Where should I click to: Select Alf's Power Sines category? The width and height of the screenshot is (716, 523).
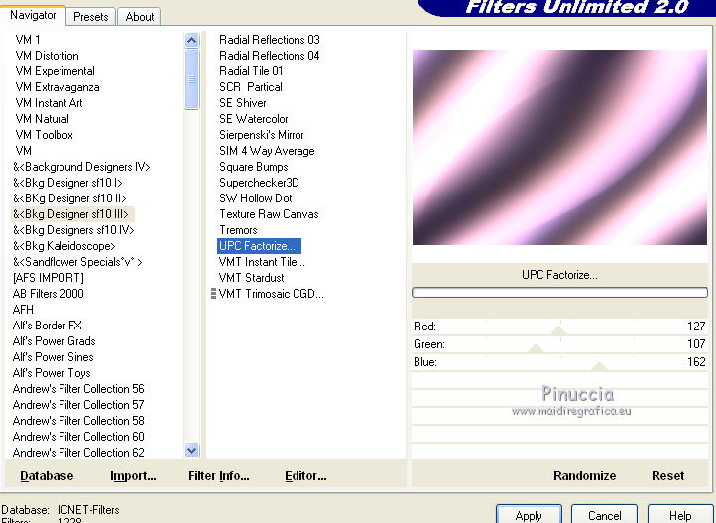pos(53,356)
